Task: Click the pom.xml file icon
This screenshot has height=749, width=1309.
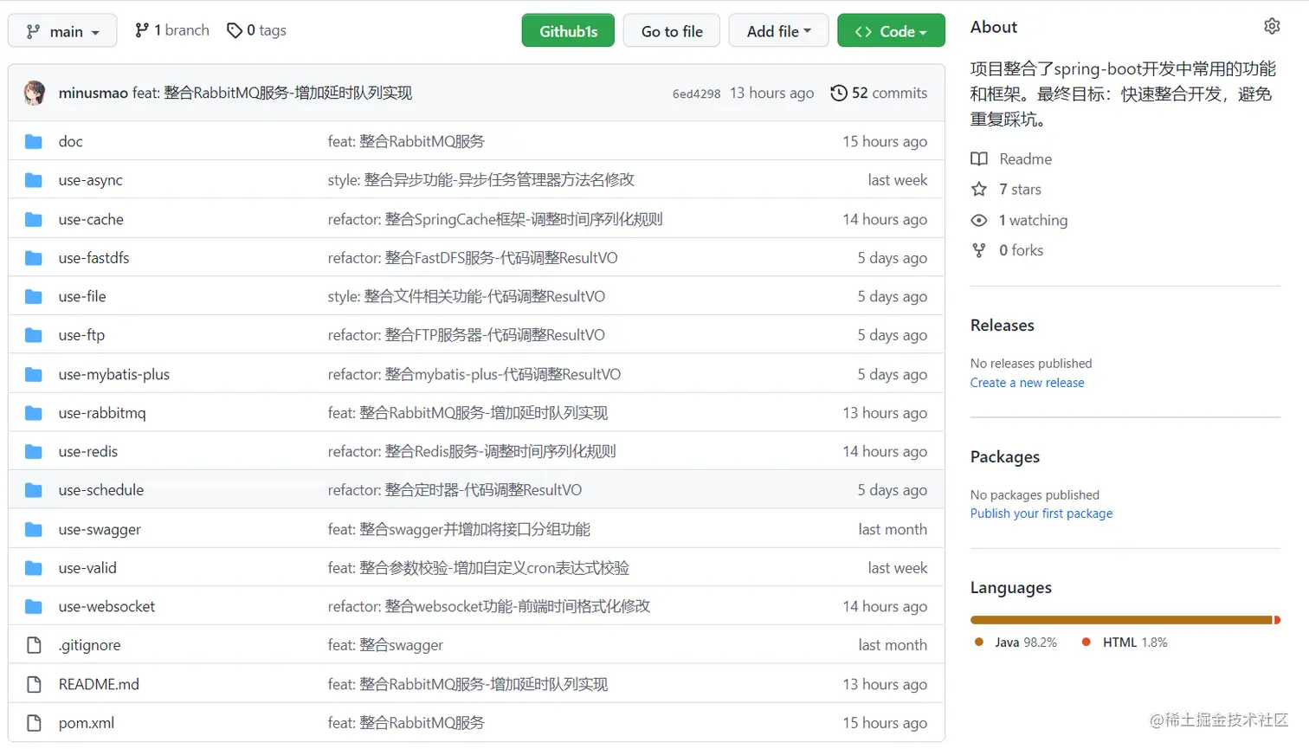Action: (34, 723)
